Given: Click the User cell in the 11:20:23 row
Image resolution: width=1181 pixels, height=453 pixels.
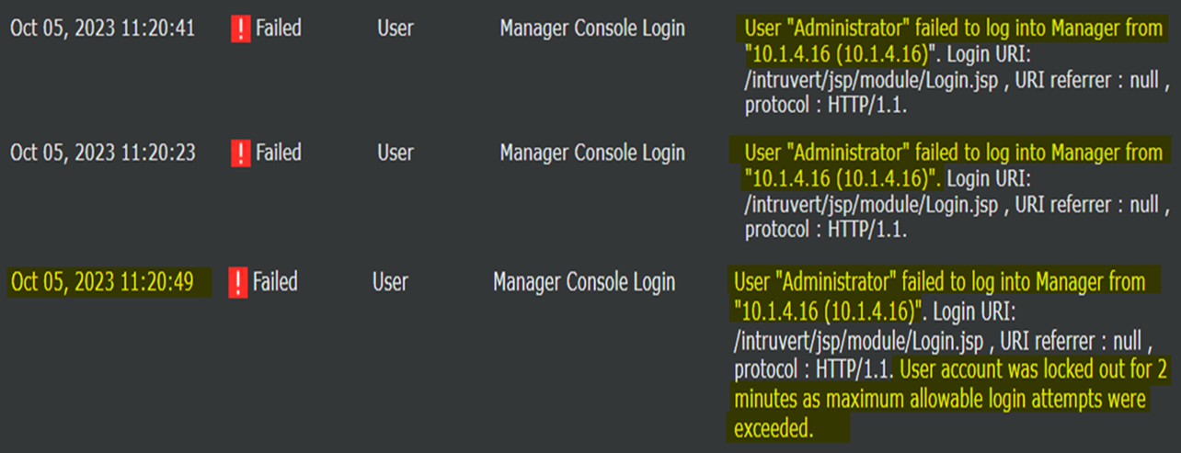Looking at the screenshot, I should tap(395, 153).
